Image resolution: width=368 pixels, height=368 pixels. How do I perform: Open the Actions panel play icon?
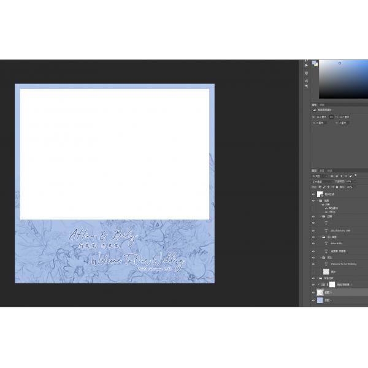306,64
